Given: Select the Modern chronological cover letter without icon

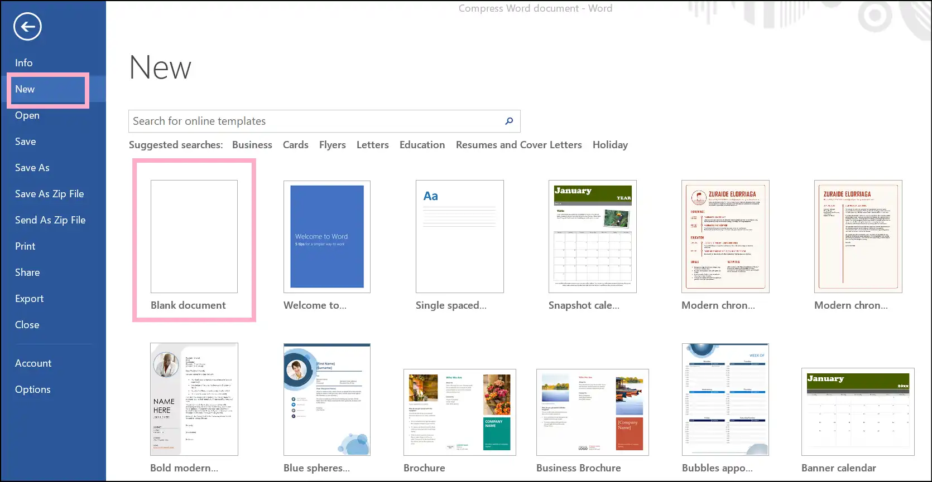Looking at the screenshot, I should tap(858, 236).
